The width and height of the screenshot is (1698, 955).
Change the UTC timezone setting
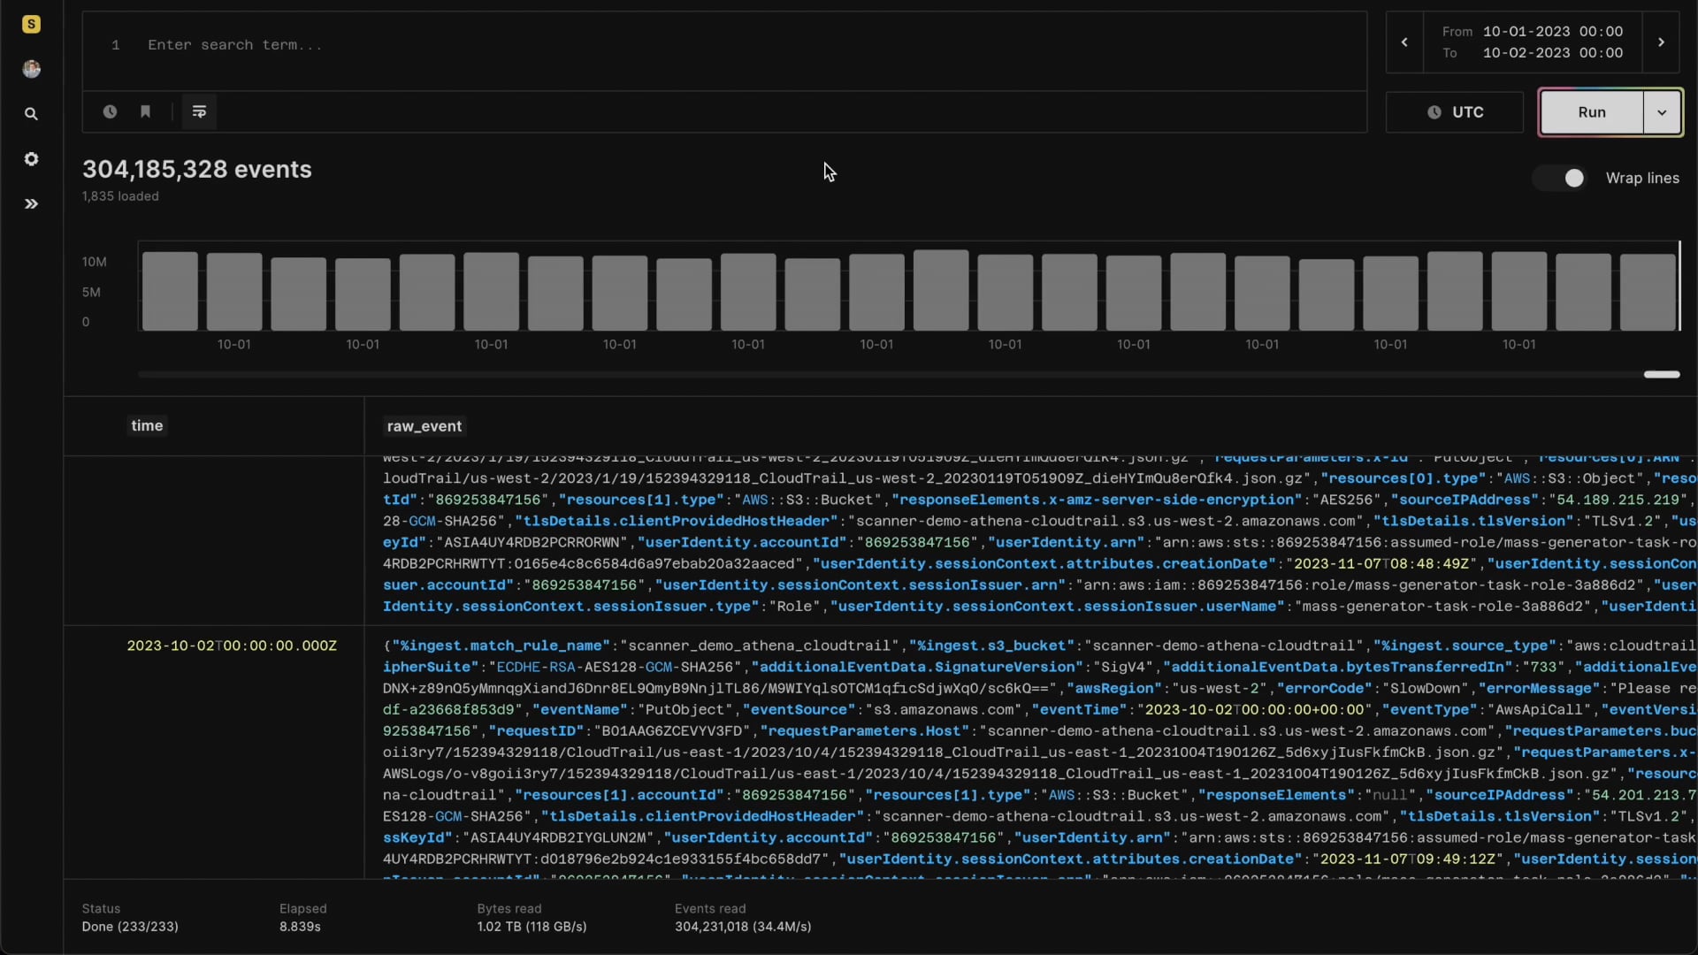pos(1455,112)
